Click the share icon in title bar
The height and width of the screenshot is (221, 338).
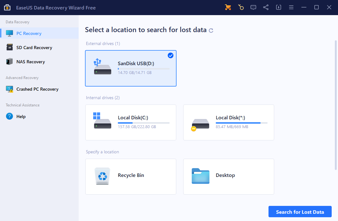pos(266,7)
